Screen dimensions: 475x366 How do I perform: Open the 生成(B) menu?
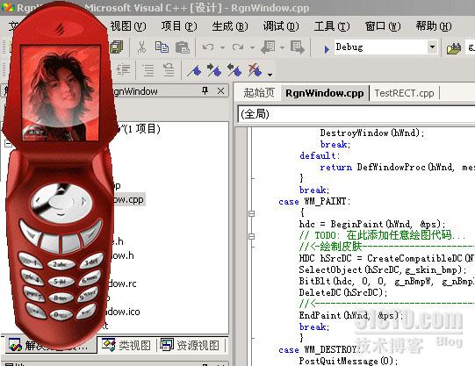tap(230, 26)
